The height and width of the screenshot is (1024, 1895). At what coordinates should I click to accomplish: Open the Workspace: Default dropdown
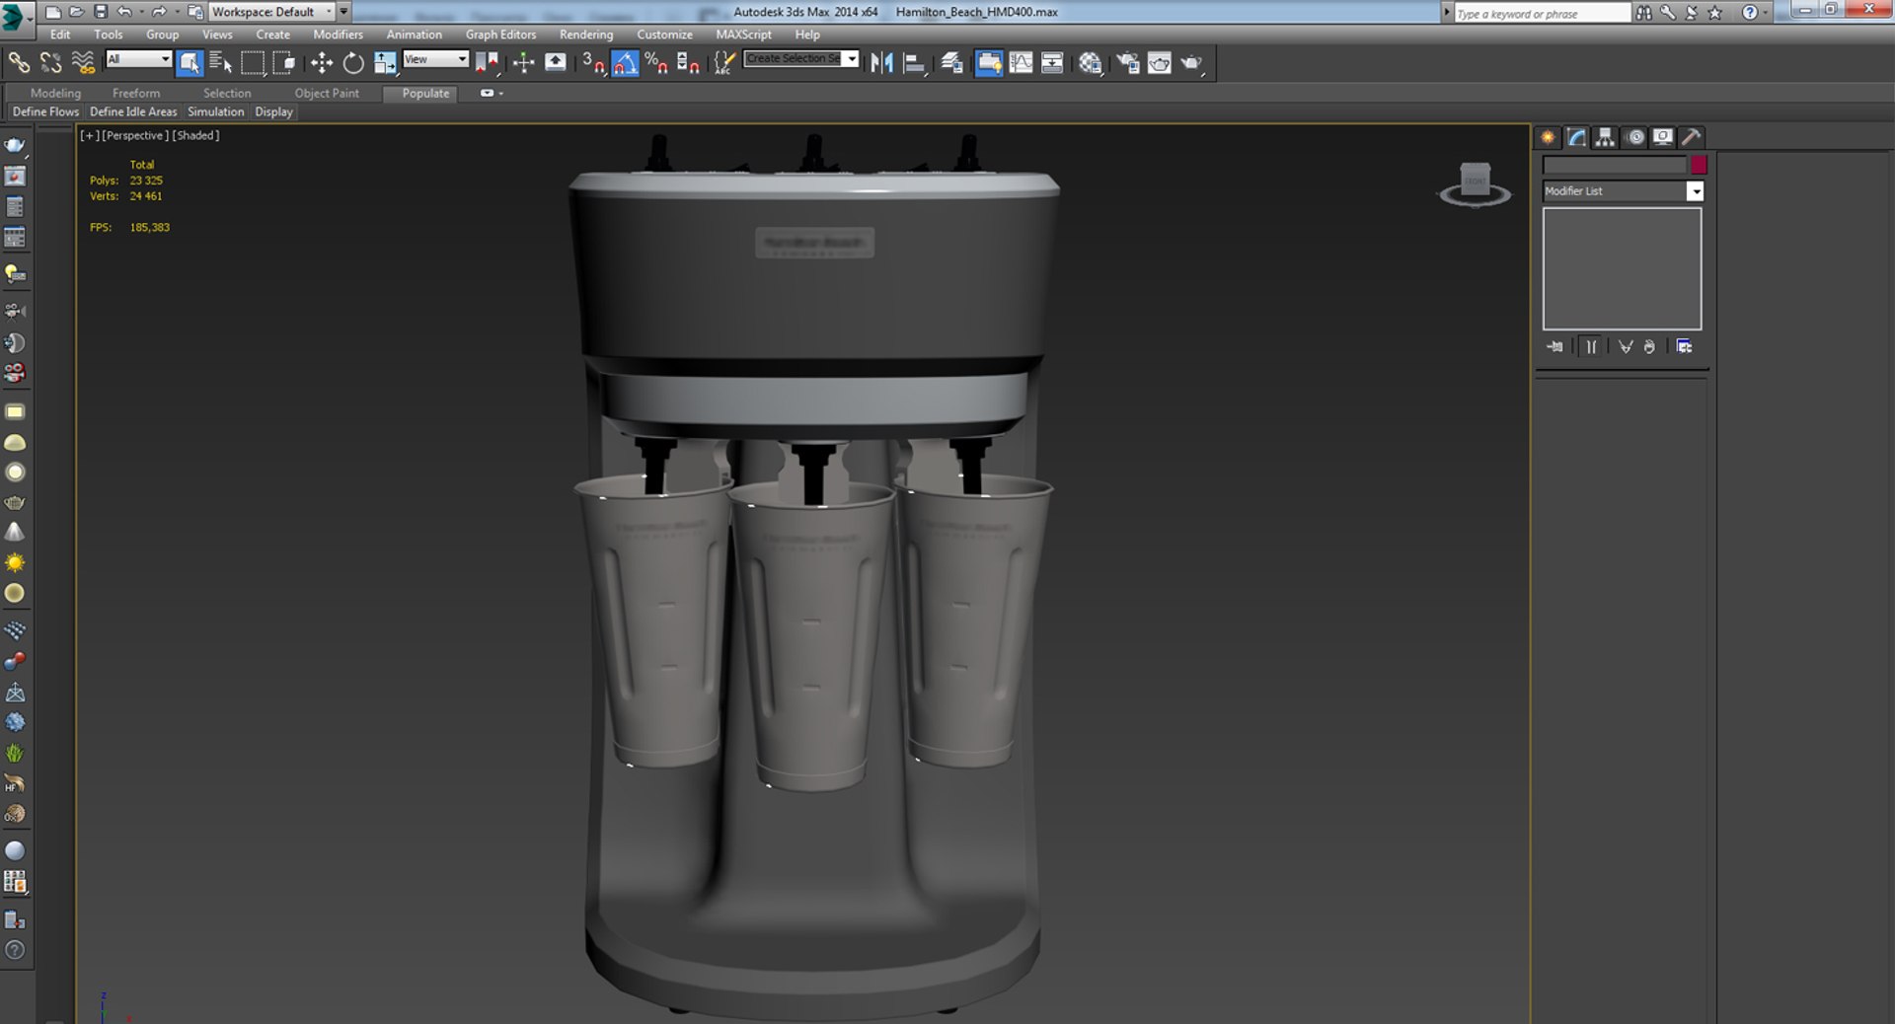[x=271, y=12]
